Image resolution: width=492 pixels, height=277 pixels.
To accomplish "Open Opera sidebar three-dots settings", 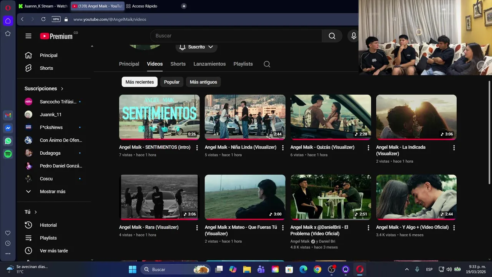I will click(x=8, y=254).
